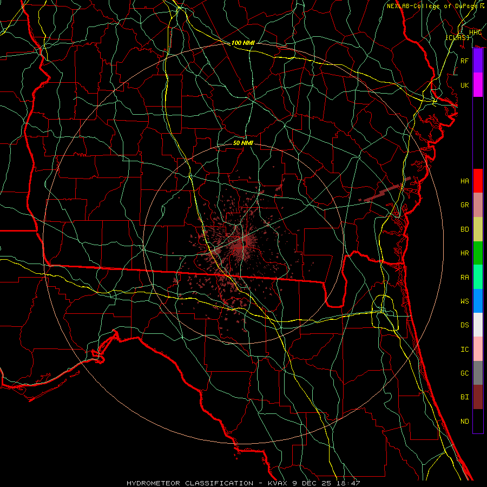Click the 'ND' legend label
This screenshot has width=487, height=487.
click(x=465, y=422)
